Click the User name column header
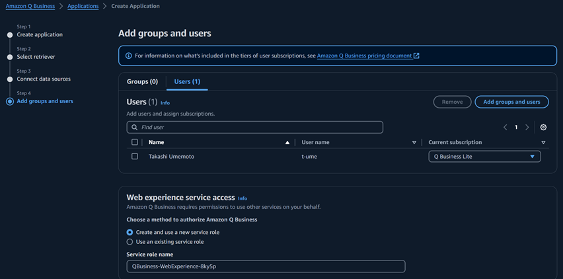The image size is (563, 279). (315, 142)
